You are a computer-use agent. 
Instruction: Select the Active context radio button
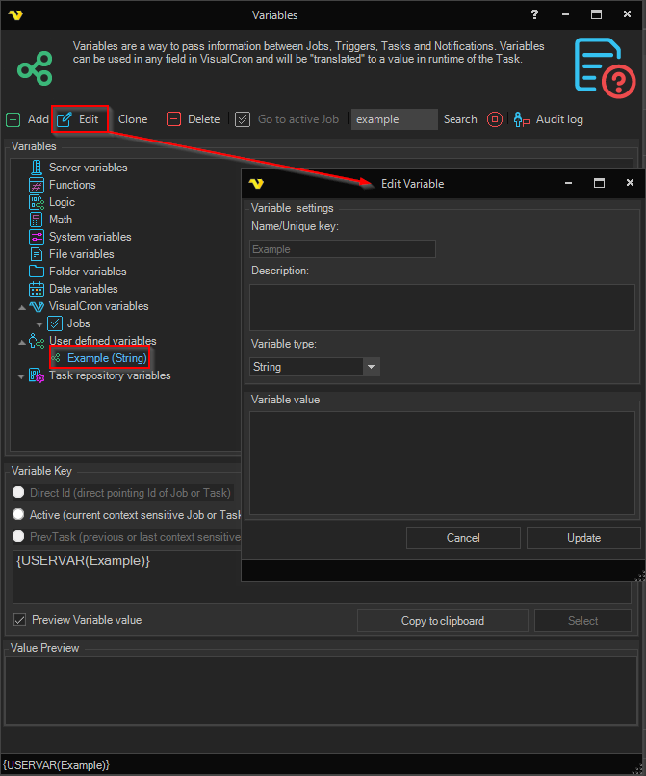pos(18,515)
